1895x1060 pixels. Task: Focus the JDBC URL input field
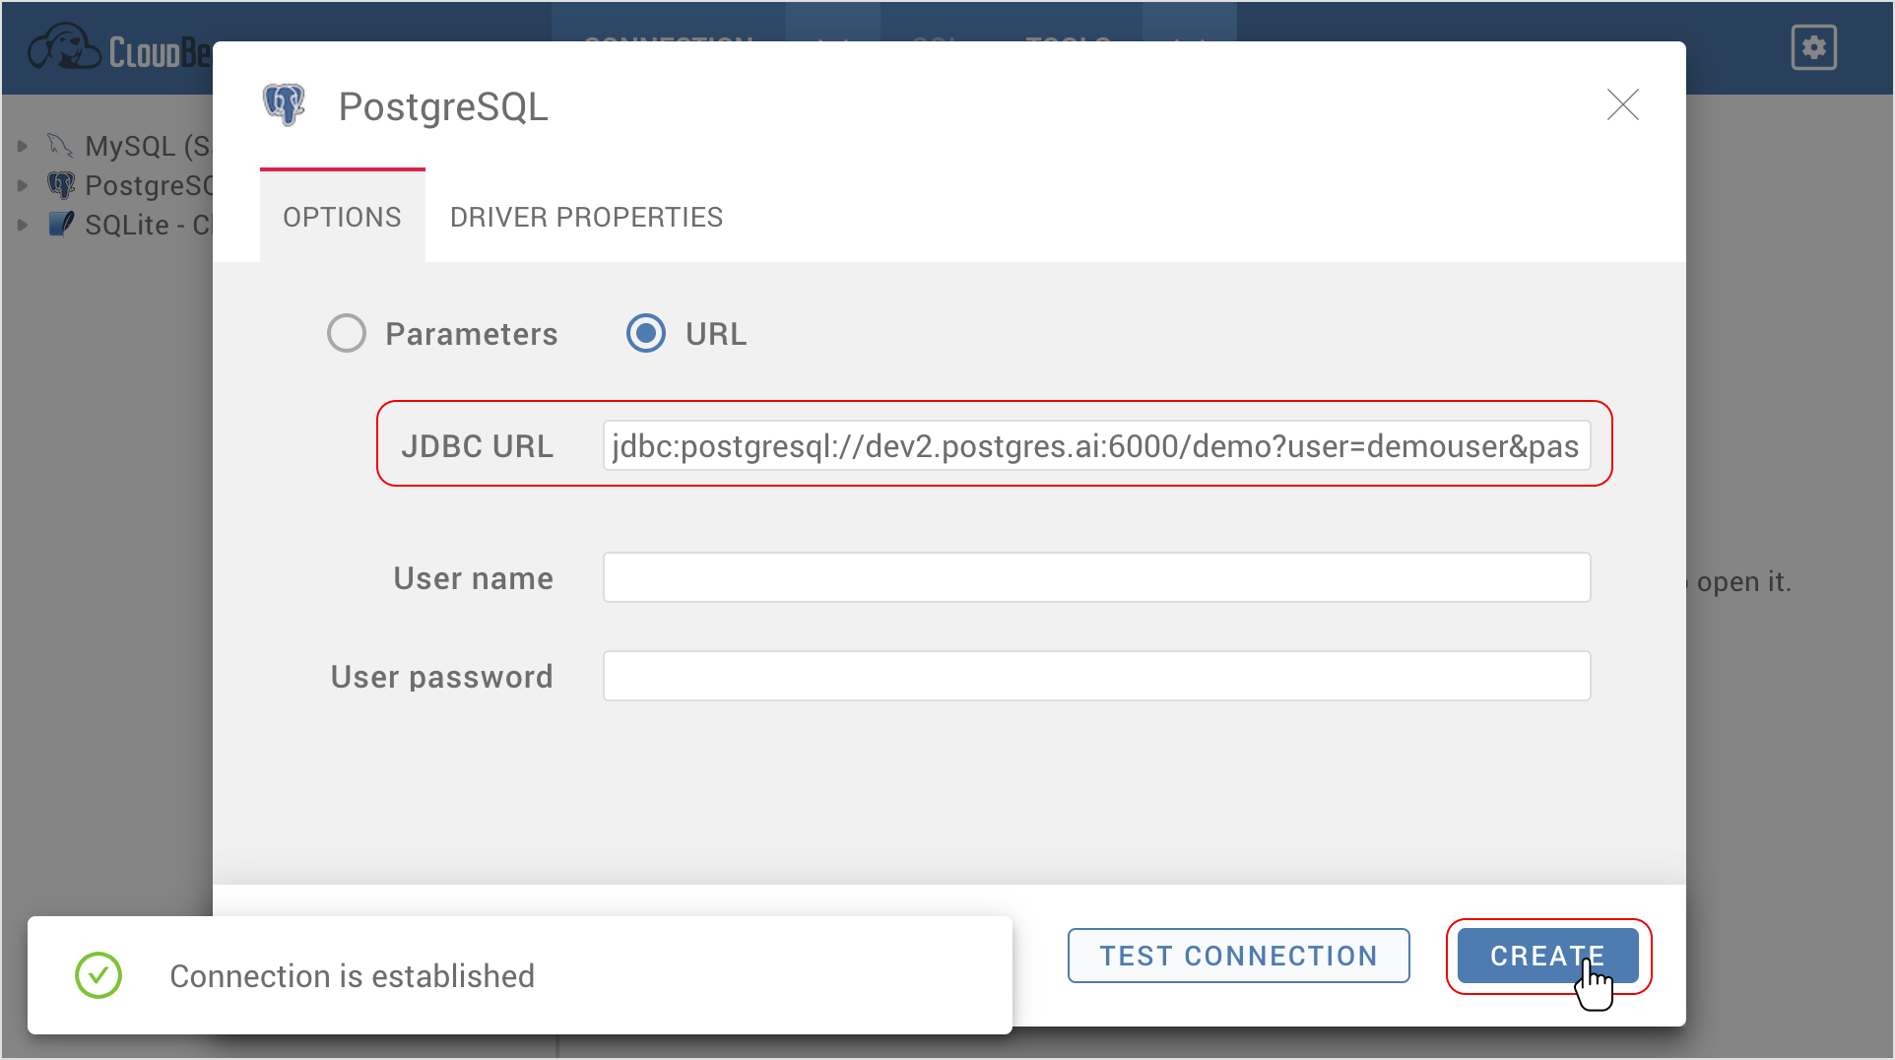point(1096,445)
